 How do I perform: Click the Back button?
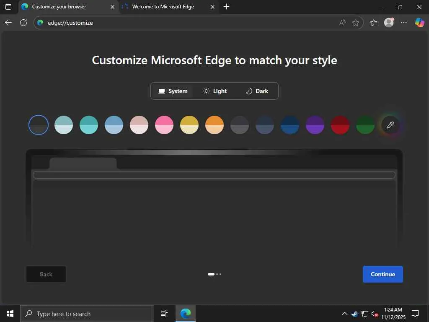[x=46, y=274]
